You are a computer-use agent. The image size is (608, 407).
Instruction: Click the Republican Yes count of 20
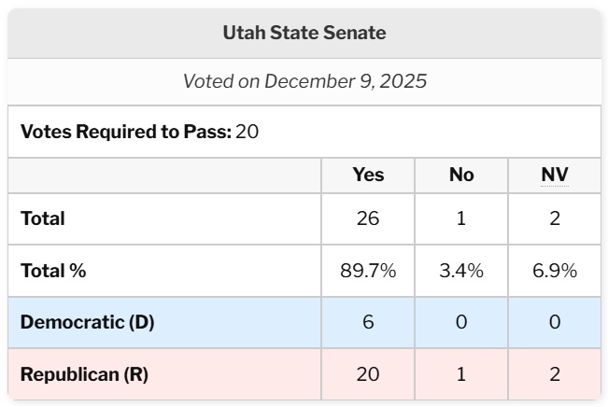click(368, 374)
